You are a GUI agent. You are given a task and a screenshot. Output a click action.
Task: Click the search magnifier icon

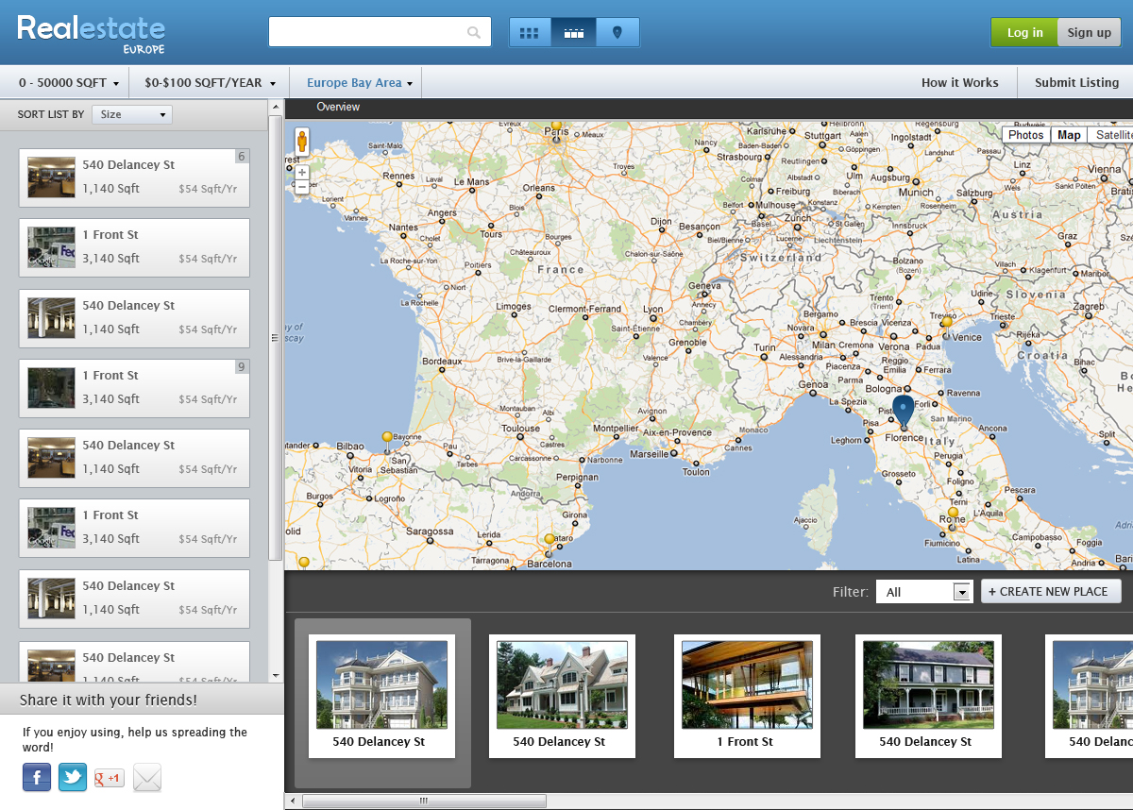coord(474,33)
